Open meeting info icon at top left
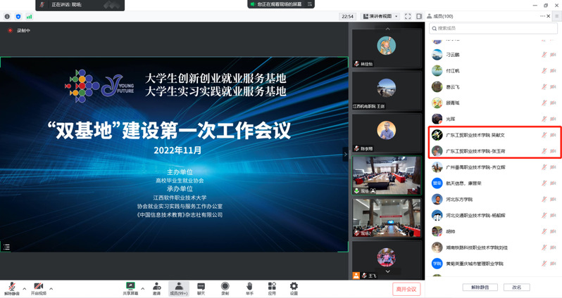 [7, 16]
